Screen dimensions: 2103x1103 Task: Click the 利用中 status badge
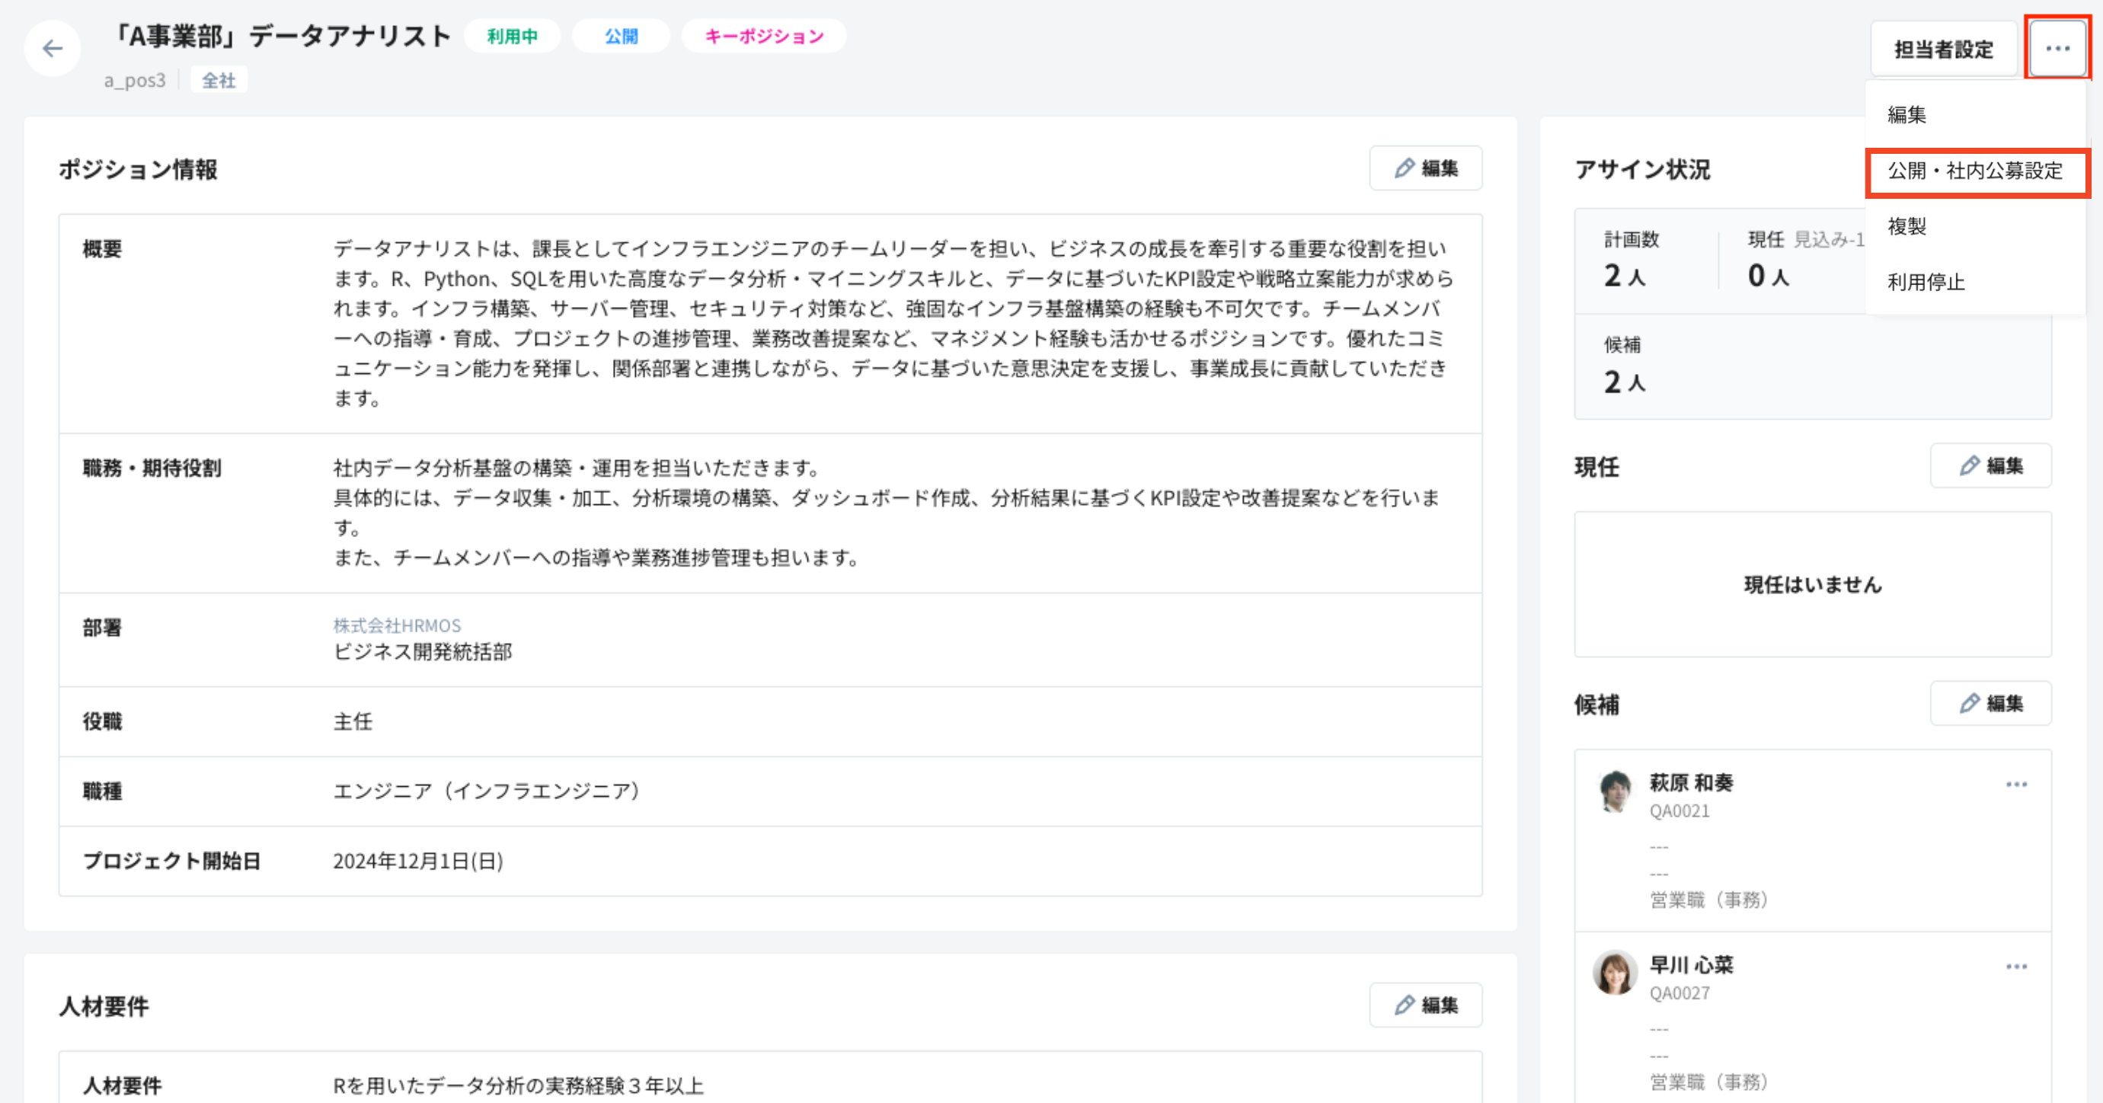[512, 37]
